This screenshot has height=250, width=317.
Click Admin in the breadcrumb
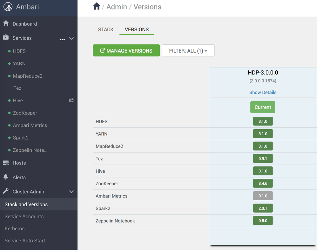(117, 7)
